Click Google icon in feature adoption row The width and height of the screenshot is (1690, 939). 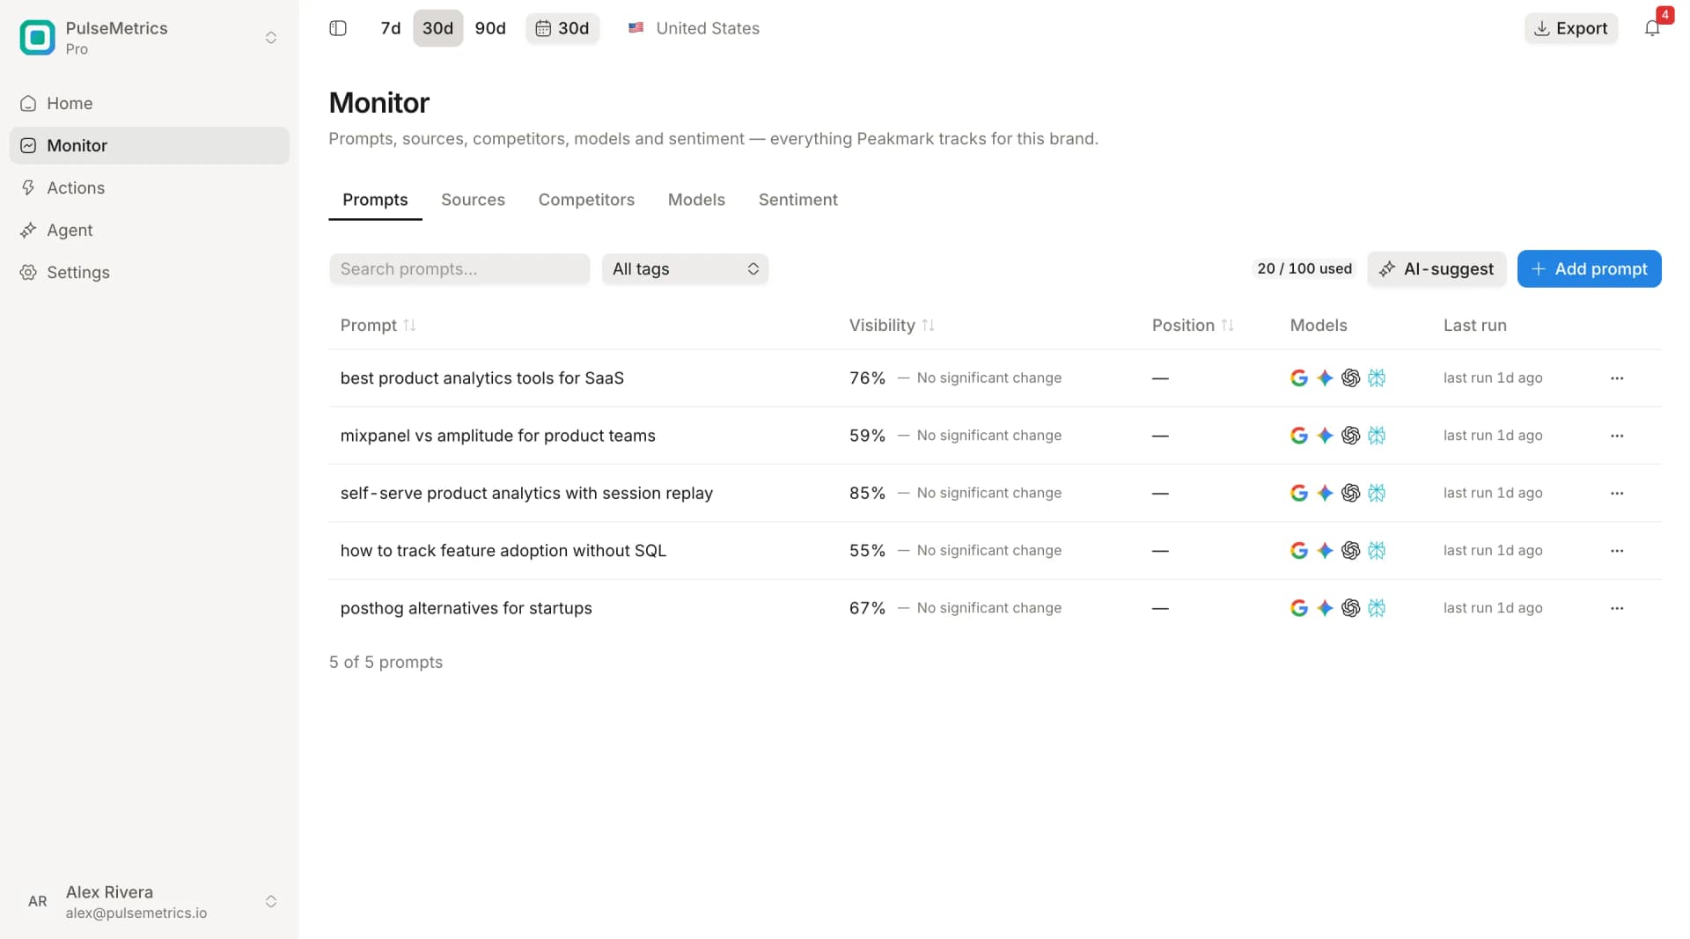coord(1299,551)
